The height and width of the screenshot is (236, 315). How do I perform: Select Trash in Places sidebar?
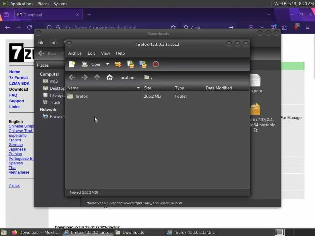[x=52, y=102]
